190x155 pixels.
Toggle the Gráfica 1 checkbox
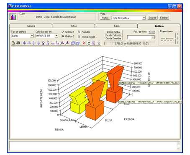coord(63,32)
